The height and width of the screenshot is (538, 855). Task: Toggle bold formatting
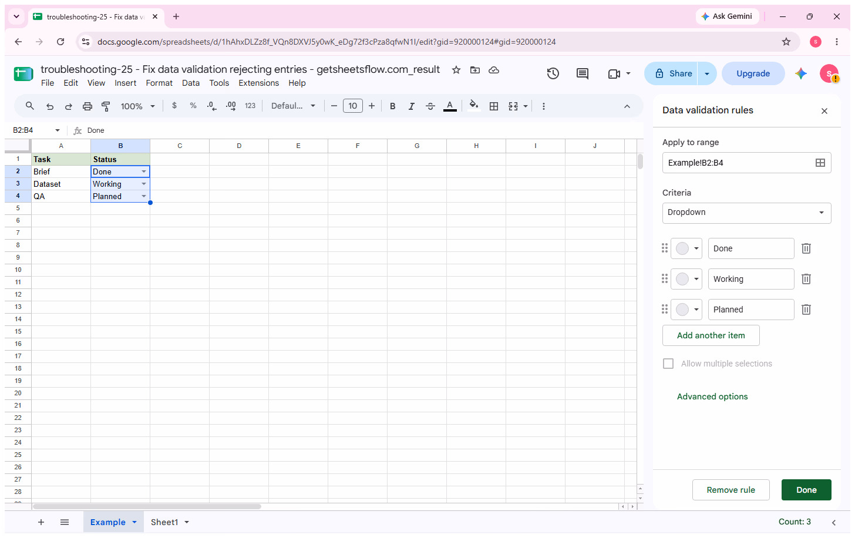pyautogui.click(x=393, y=106)
